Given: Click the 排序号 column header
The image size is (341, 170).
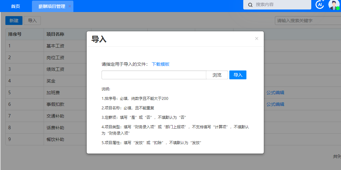Looking at the screenshot, I should point(15,34).
